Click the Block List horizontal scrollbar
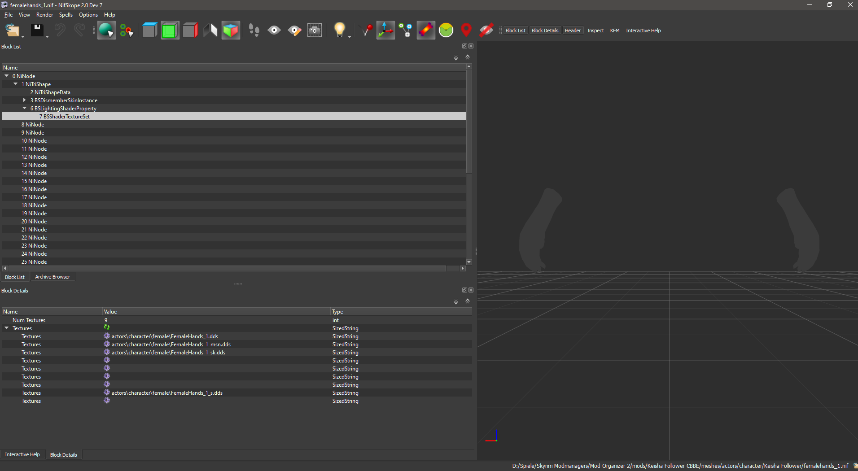The image size is (858, 471). [227, 268]
